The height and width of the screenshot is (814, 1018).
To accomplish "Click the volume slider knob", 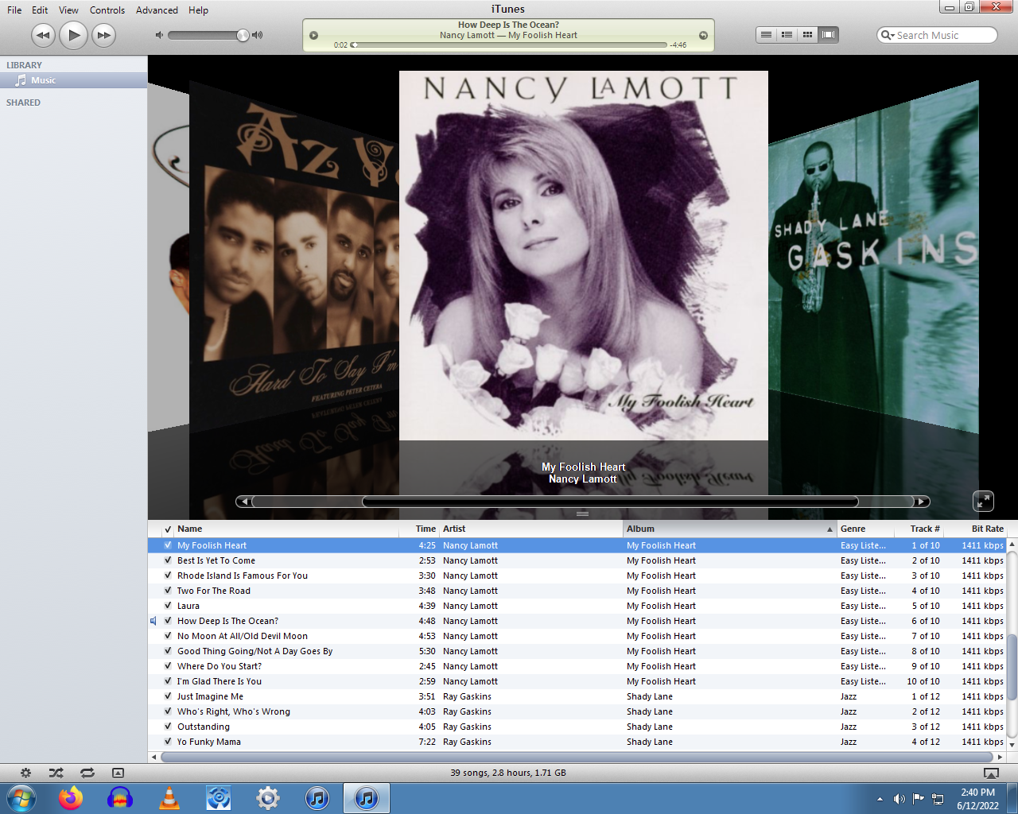I will point(243,35).
